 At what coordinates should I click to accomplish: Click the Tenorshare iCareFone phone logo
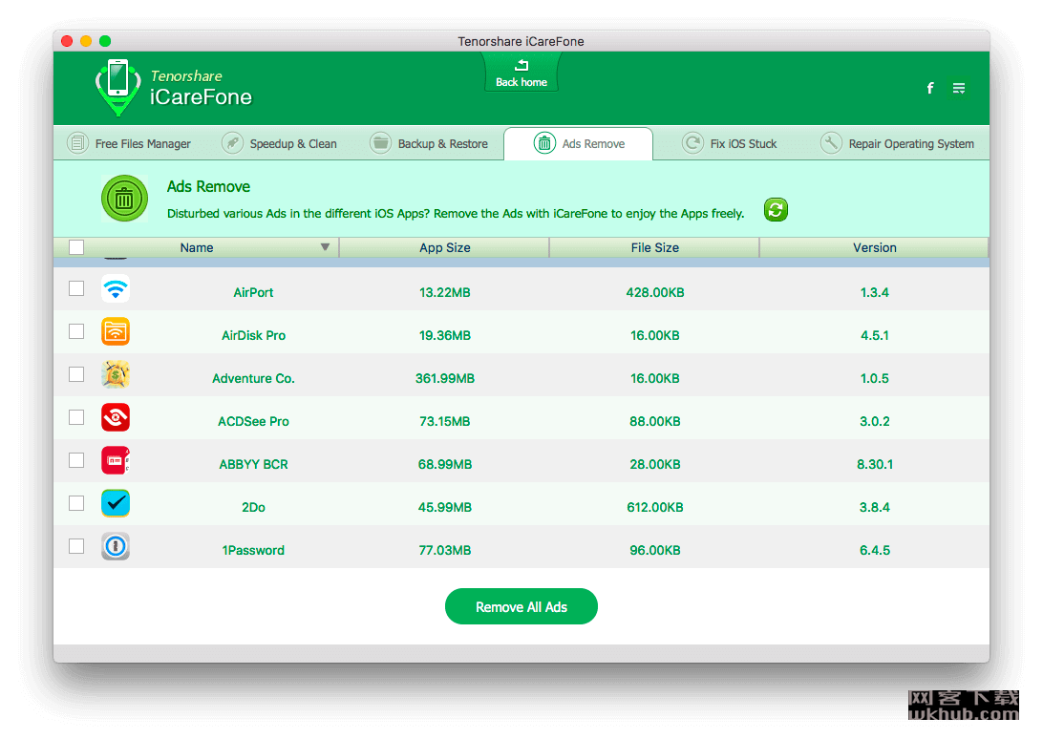(x=118, y=87)
